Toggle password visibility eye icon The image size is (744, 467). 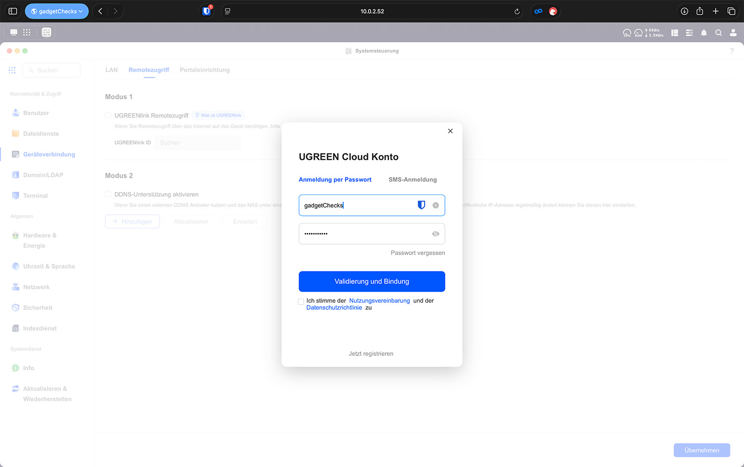pos(435,234)
